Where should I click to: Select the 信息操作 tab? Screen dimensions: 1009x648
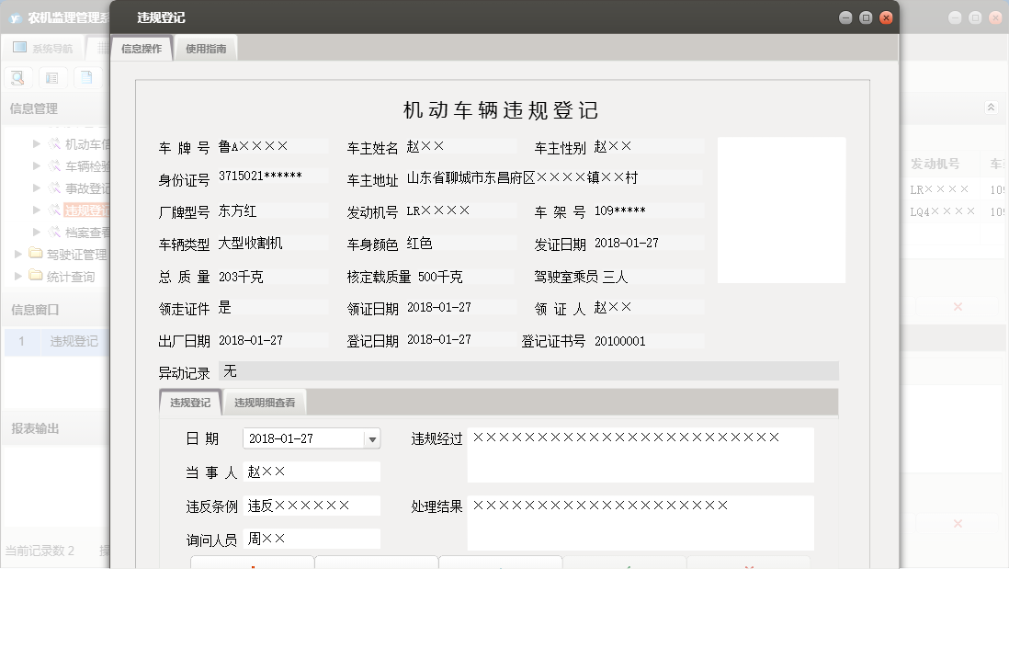[142, 46]
